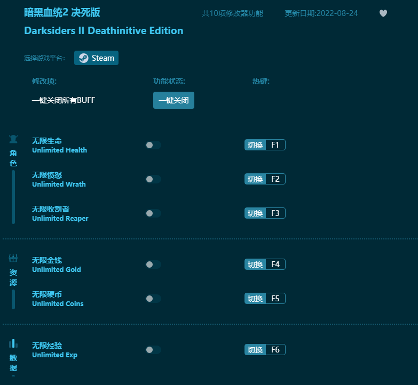Click the 一键关闭所有BUFF text
Image resolution: width=418 pixels, height=385 pixels.
pos(64,100)
